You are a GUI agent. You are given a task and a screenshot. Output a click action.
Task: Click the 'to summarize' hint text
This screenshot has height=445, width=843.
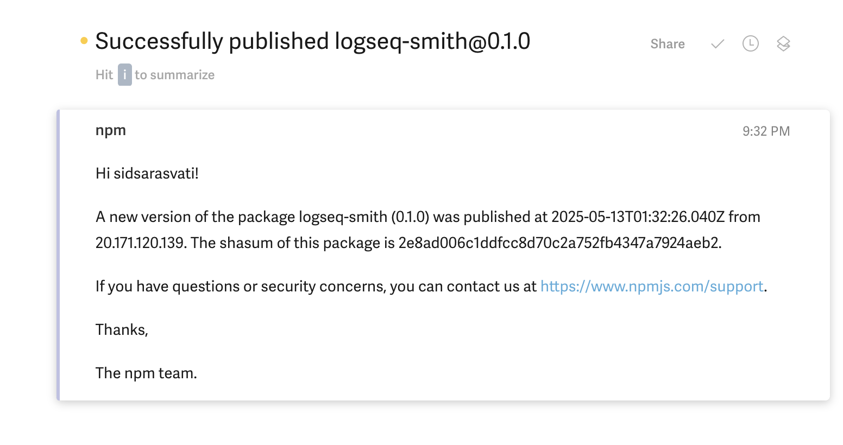click(174, 75)
